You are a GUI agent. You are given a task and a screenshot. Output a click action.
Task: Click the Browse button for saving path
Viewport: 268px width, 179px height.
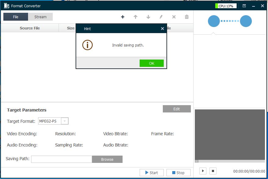107,159
